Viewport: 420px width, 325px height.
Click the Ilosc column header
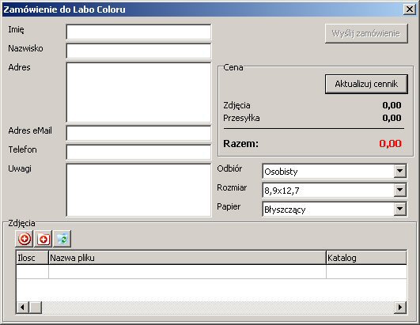click(x=32, y=258)
